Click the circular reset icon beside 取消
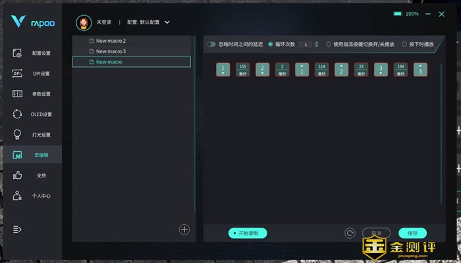This screenshot has height=263, width=461. coord(350,233)
